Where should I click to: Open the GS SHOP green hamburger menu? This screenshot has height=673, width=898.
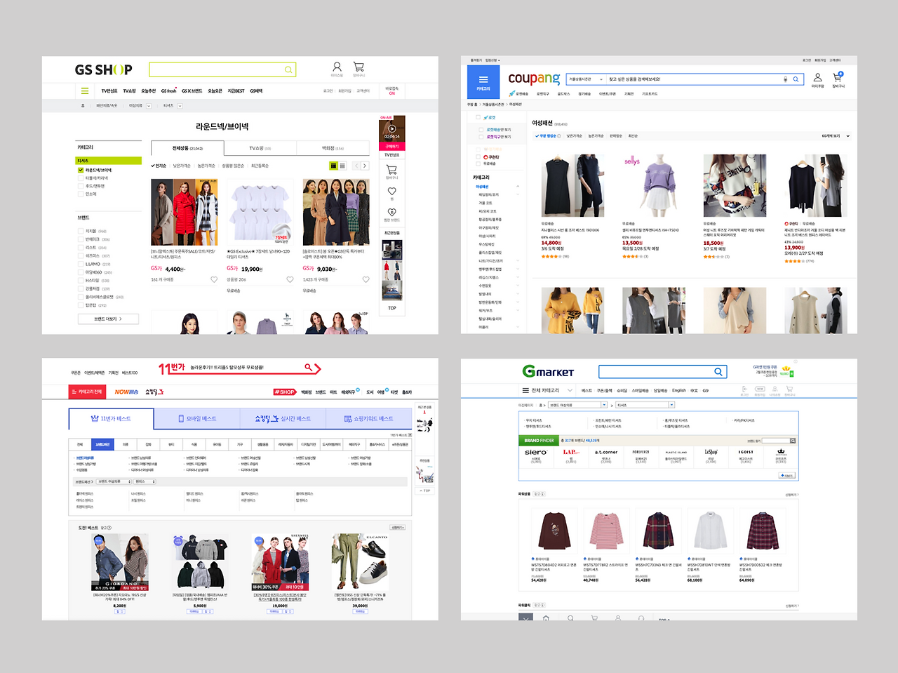tap(85, 91)
